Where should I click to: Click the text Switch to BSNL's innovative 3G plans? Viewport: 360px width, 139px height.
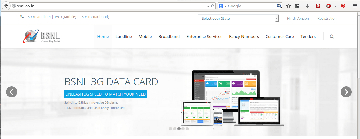tap(91, 102)
